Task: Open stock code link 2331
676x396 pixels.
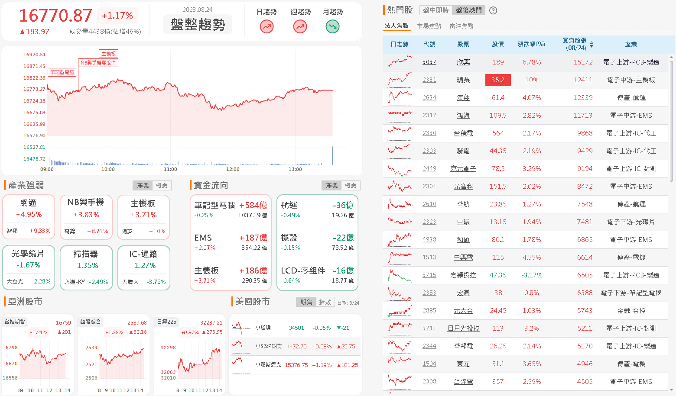Action: pos(429,80)
